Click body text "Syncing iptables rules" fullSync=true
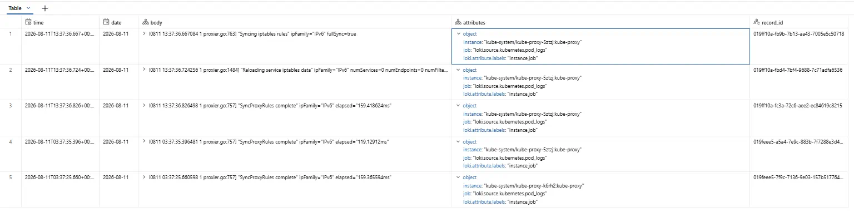The height and width of the screenshot is (212, 854). (x=253, y=34)
